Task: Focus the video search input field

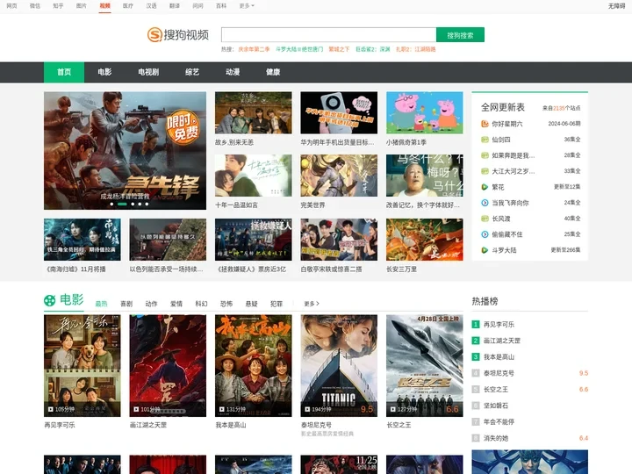Action: 328,35
